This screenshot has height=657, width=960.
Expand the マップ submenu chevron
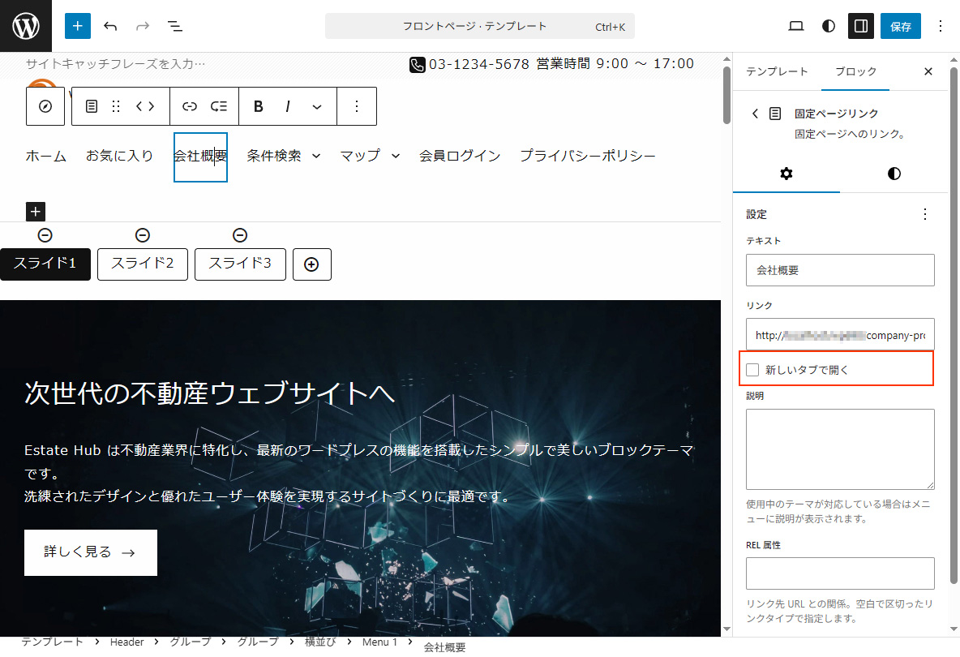pos(394,157)
